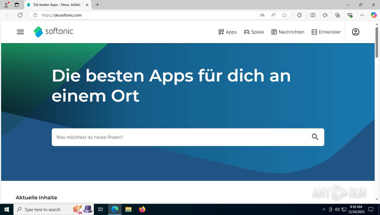
Task: Open network settings tray icon
Action: [344, 209]
